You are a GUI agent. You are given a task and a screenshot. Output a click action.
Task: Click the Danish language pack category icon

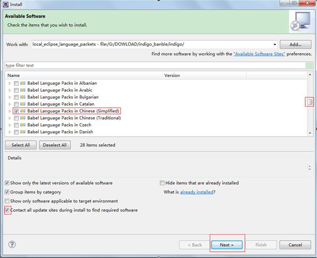pos(23,132)
